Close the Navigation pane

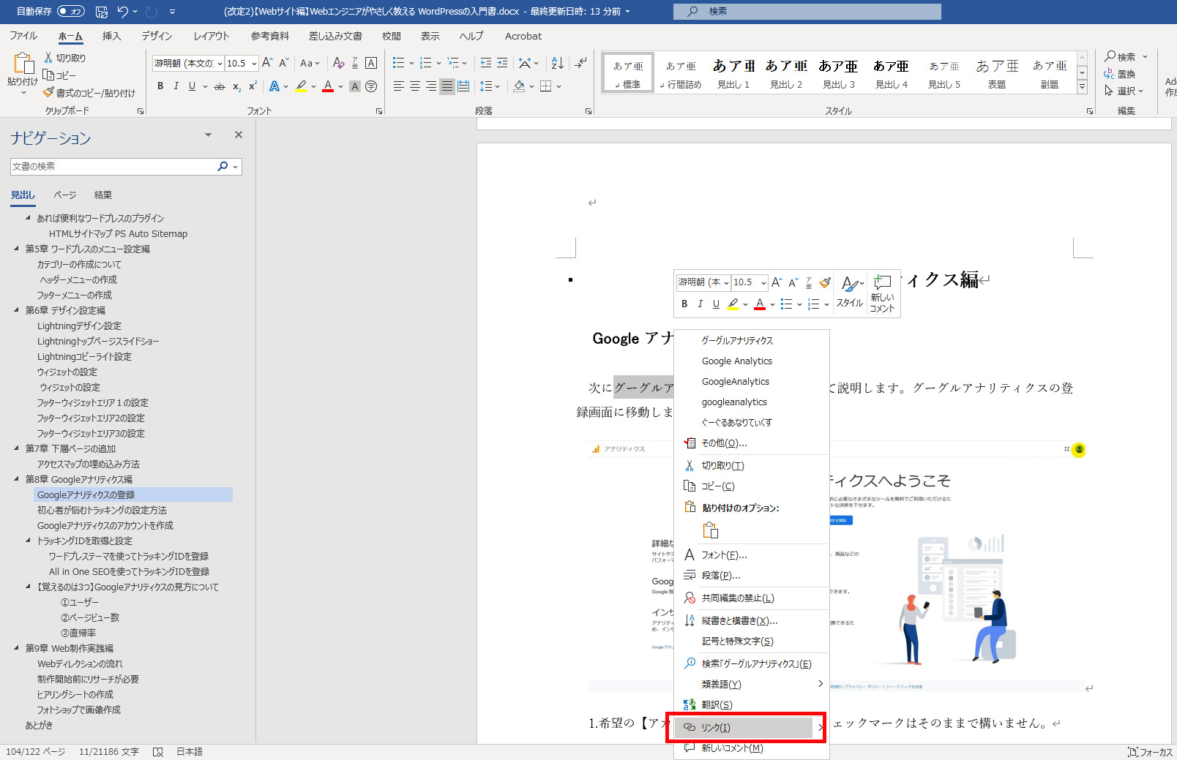[239, 135]
